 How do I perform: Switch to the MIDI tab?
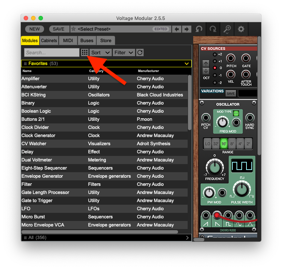pyautogui.click(x=68, y=40)
